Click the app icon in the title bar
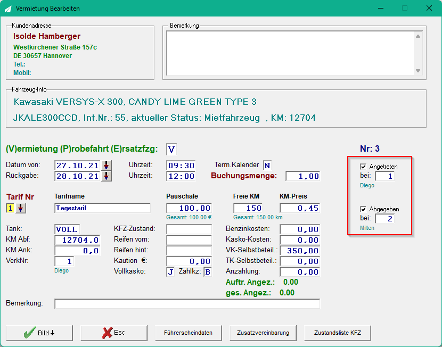The height and width of the screenshot is (347, 442). [x=8, y=9]
